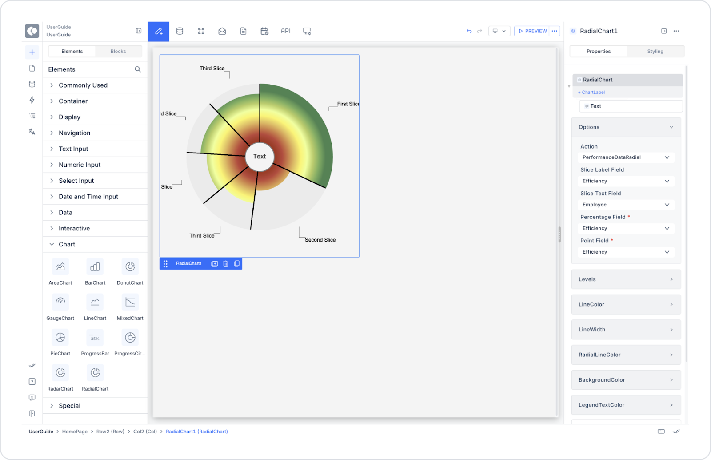Choose the ProgressBar element icon
Screen dimensions: 711x460
pyautogui.click(x=95, y=338)
